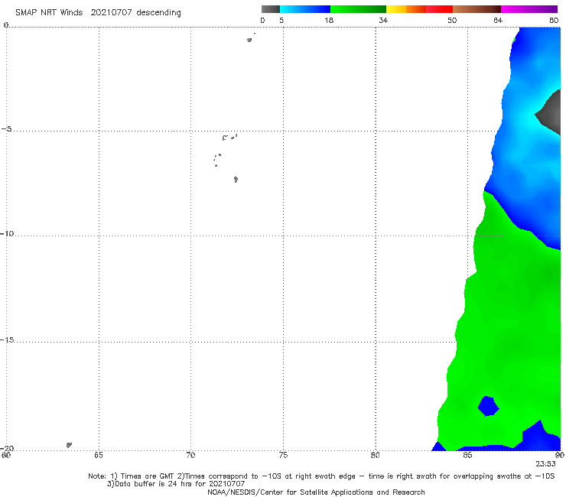The image size is (566, 497).
Task: Click the color bar label '34'
Action: click(383, 20)
